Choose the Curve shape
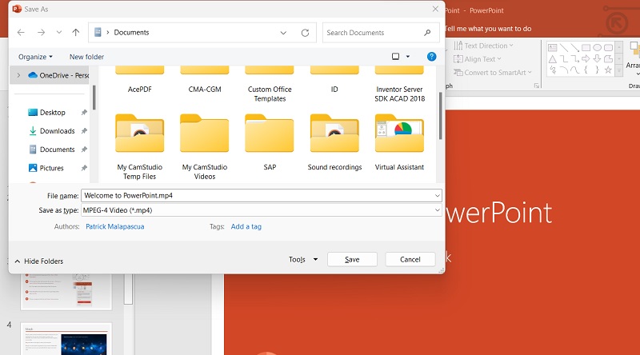The width and height of the screenshot is (640, 355). (574, 70)
